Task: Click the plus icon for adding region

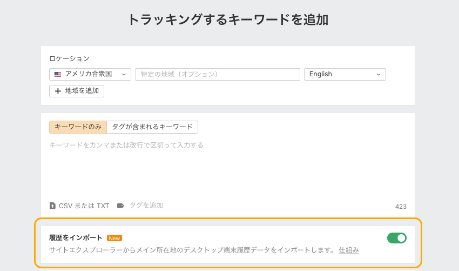Action: pyautogui.click(x=58, y=91)
